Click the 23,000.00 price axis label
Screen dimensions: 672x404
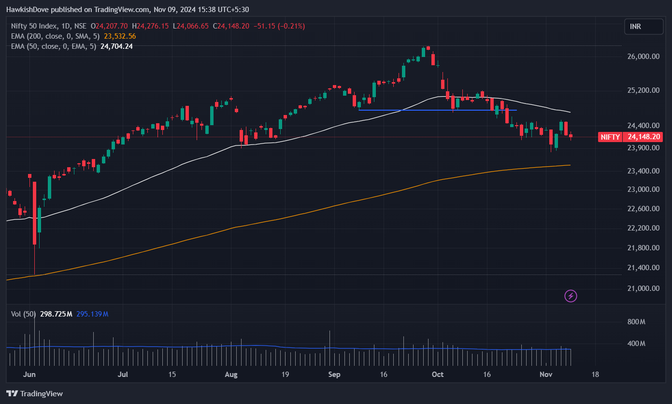643,189
